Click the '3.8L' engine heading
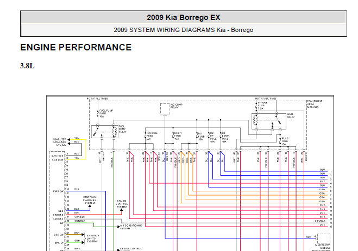 27,66
